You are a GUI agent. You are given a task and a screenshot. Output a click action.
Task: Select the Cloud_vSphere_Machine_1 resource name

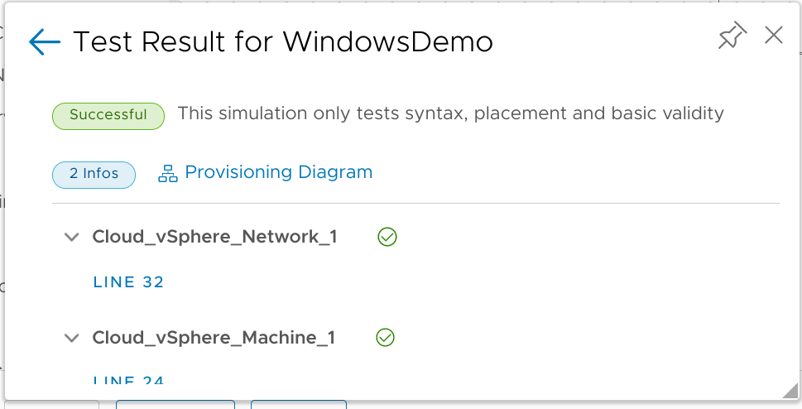click(x=214, y=338)
